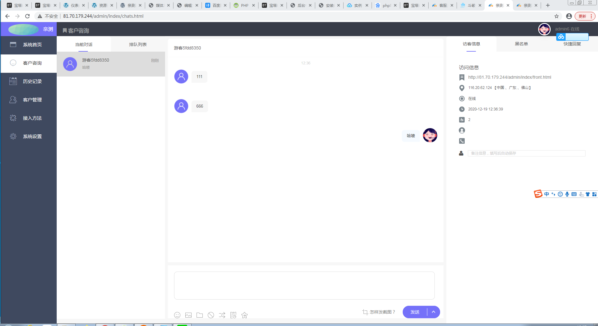Open 快捷回复 tab
Image resolution: width=598 pixels, height=326 pixels.
point(572,44)
